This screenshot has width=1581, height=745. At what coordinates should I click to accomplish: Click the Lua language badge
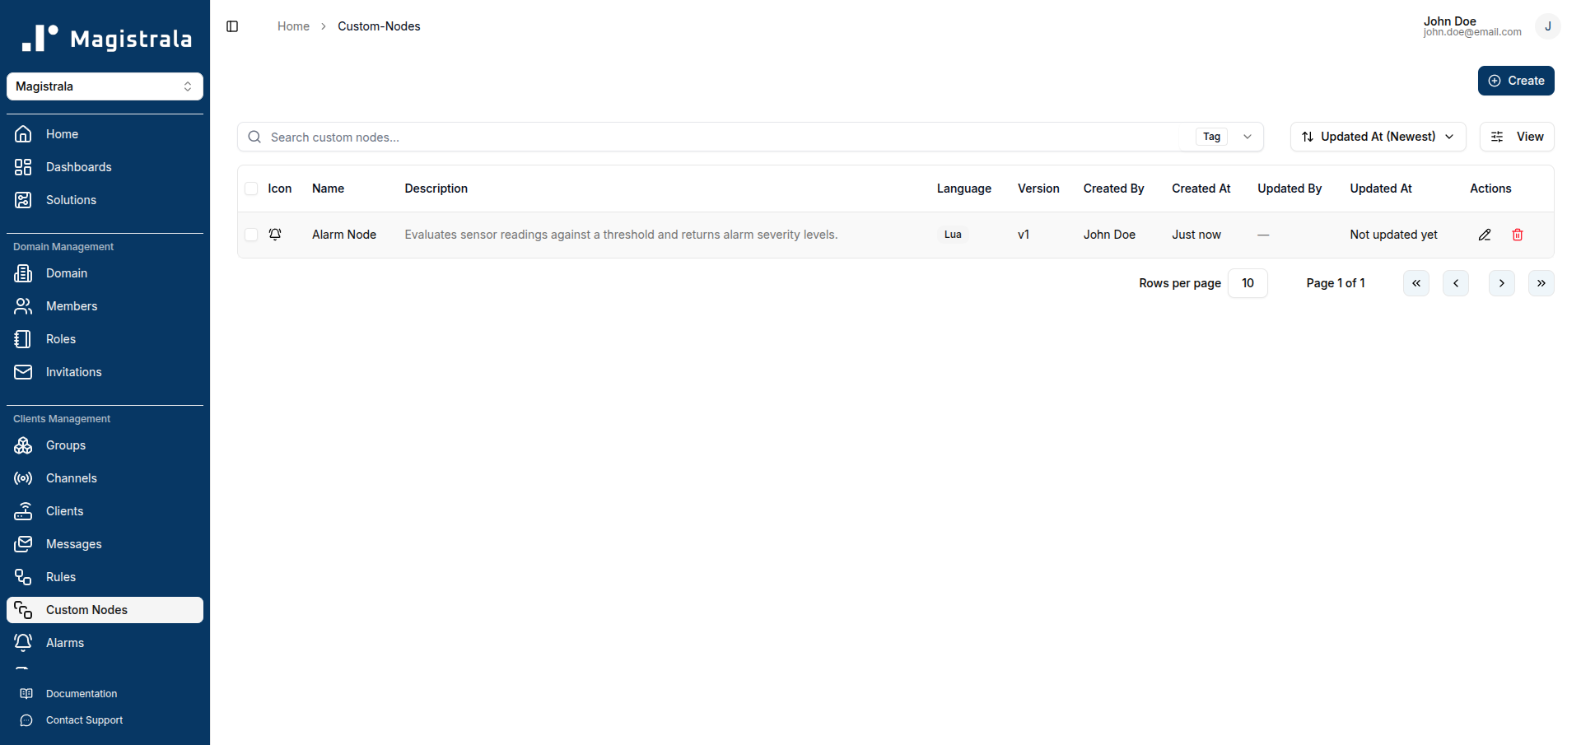953,235
